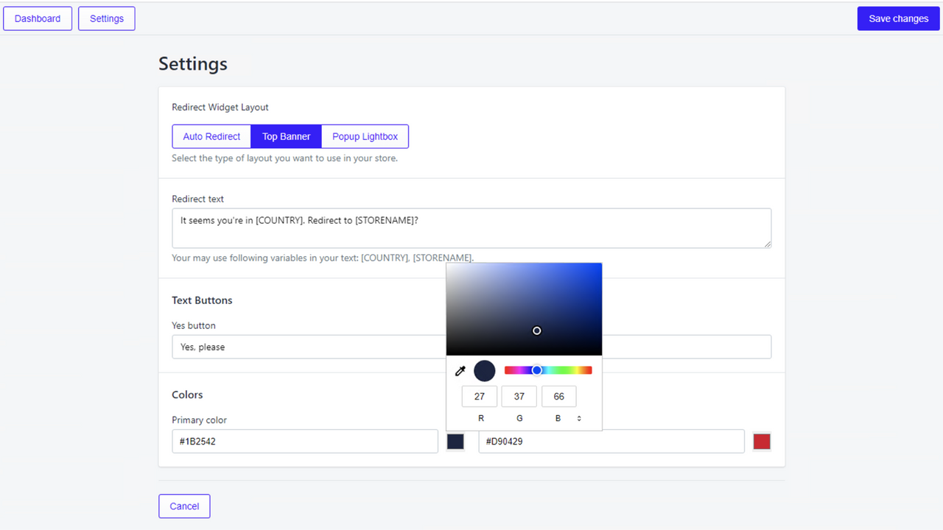Click the red swatch beside #D90429

pyautogui.click(x=762, y=441)
